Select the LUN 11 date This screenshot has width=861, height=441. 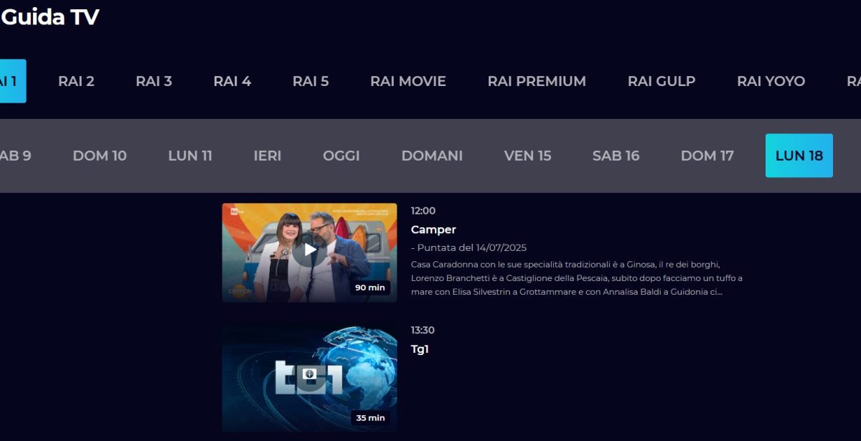[x=190, y=156]
